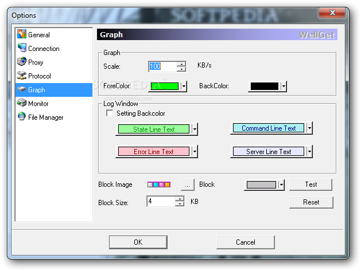
Task: Click the File Manager icon
Action: (22, 116)
